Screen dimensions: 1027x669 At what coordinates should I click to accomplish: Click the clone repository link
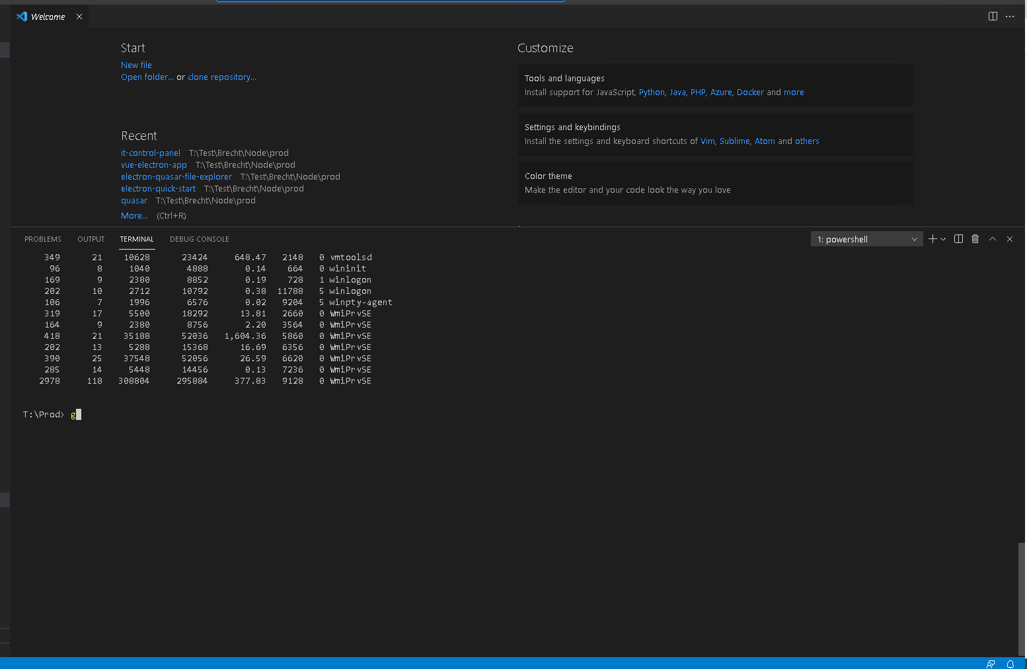[221, 77]
